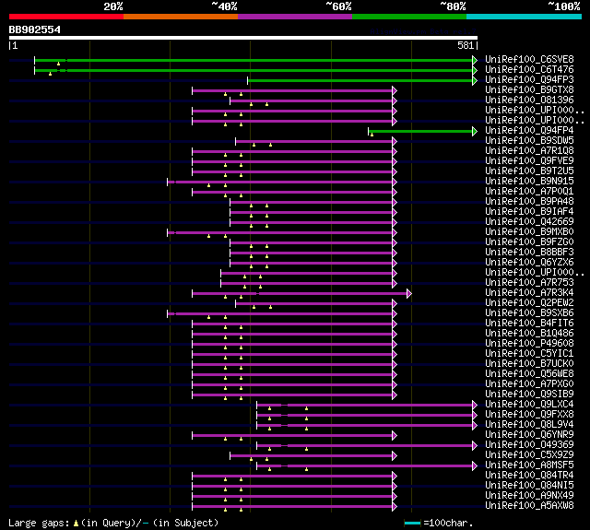Image resolution: width=590 pixels, height=530 pixels.
Task: Click the cyan 100char scale bar
Action: tap(412, 523)
